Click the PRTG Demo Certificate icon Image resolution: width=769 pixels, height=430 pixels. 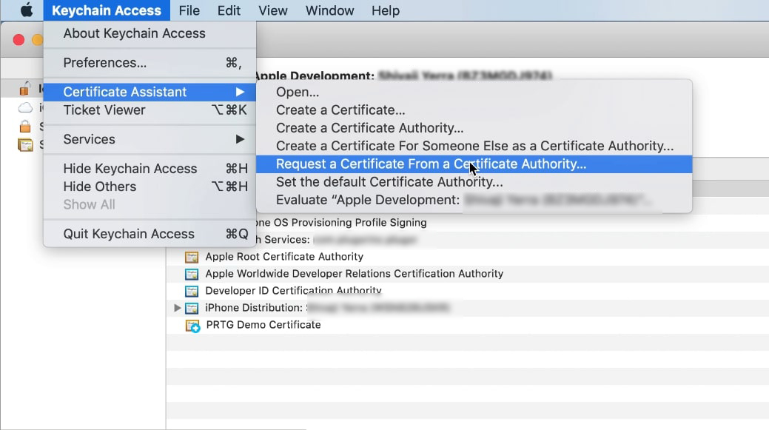pos(192,326)
